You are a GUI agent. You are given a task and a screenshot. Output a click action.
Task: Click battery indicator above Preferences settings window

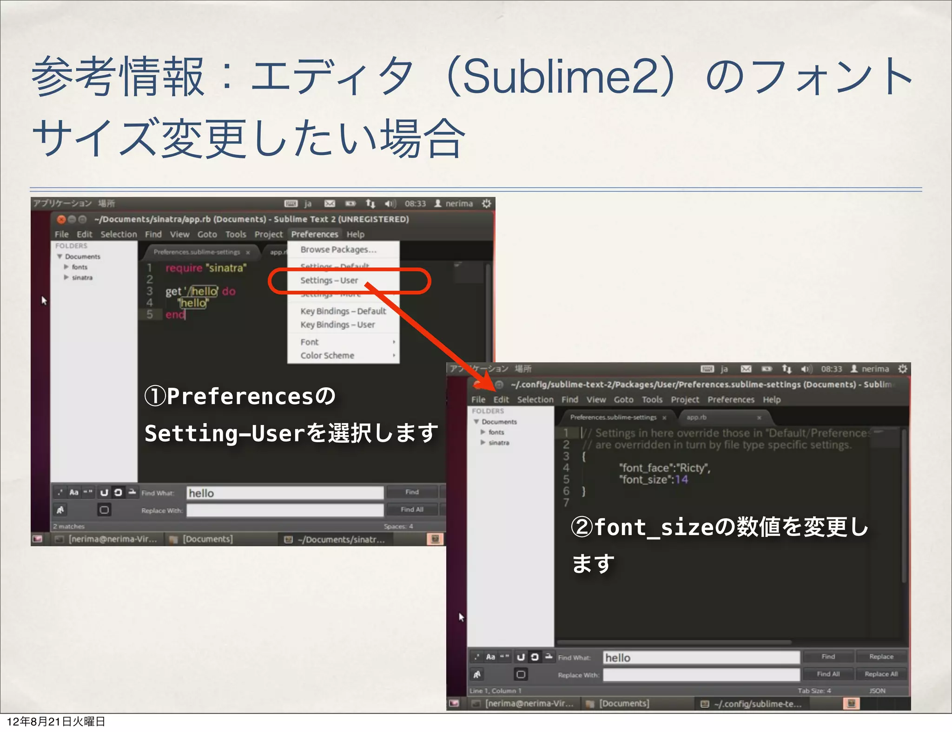click(767, 369)
